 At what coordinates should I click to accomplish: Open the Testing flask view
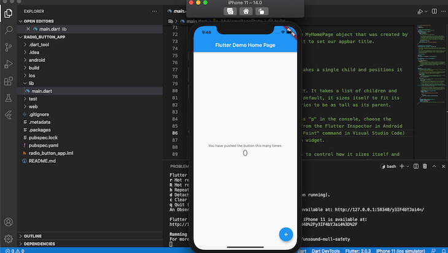[x=9, y=98]
